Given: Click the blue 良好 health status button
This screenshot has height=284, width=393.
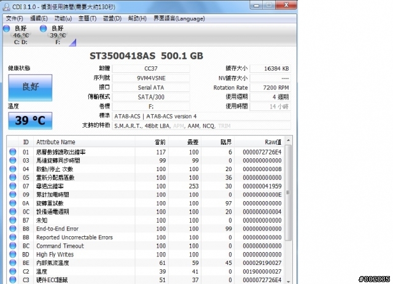Looking at the screenshot, I should tap(30, 88).
